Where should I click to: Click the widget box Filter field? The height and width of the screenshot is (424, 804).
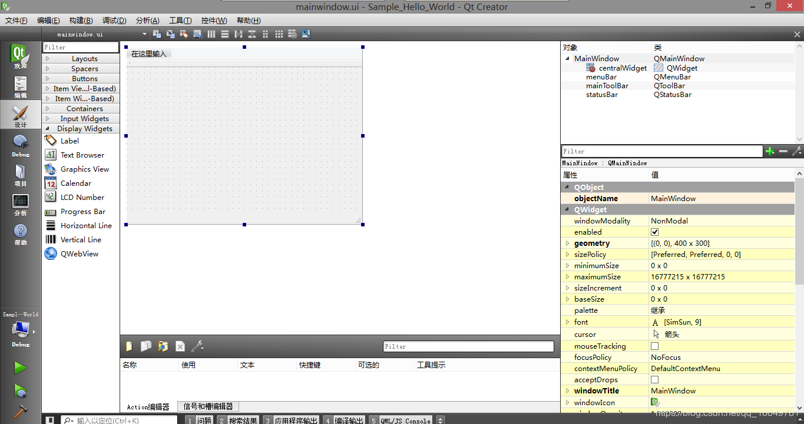click(81, 47)
